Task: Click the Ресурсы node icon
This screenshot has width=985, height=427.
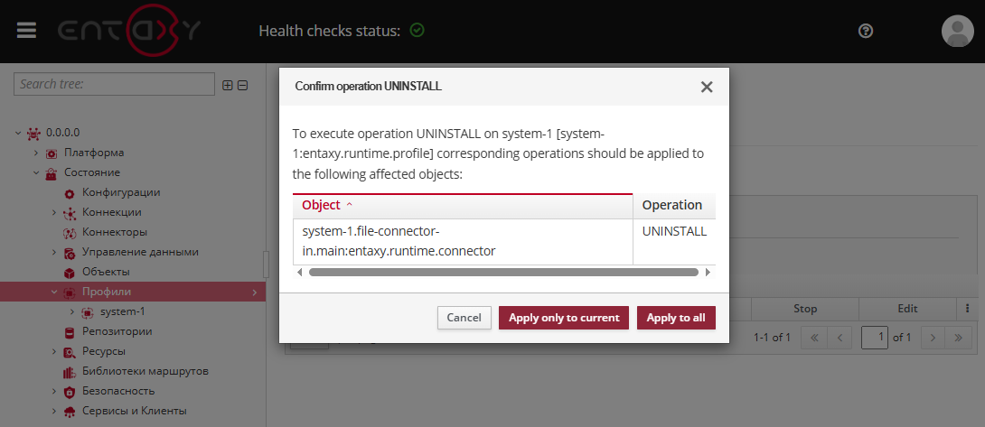Action: (70, 352)
